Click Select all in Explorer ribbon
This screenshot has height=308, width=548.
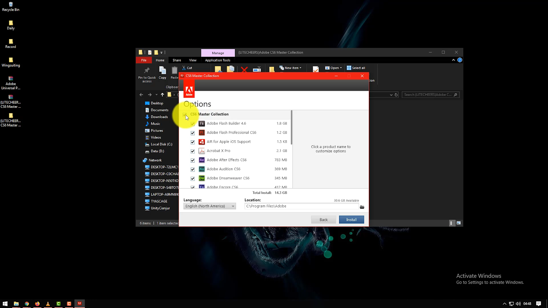[356, 68]
